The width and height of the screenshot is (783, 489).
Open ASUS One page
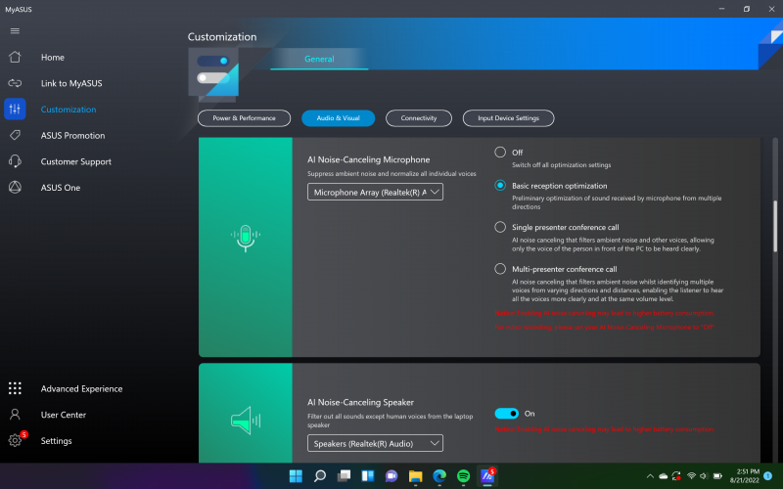(x=61, y=188)
